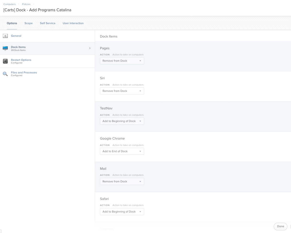
Task: Click the Done button
Action: tap(281, 226)
